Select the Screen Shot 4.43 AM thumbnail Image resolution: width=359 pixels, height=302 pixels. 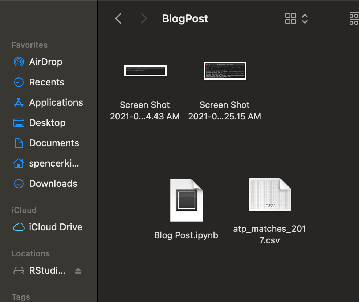point(145,71)
